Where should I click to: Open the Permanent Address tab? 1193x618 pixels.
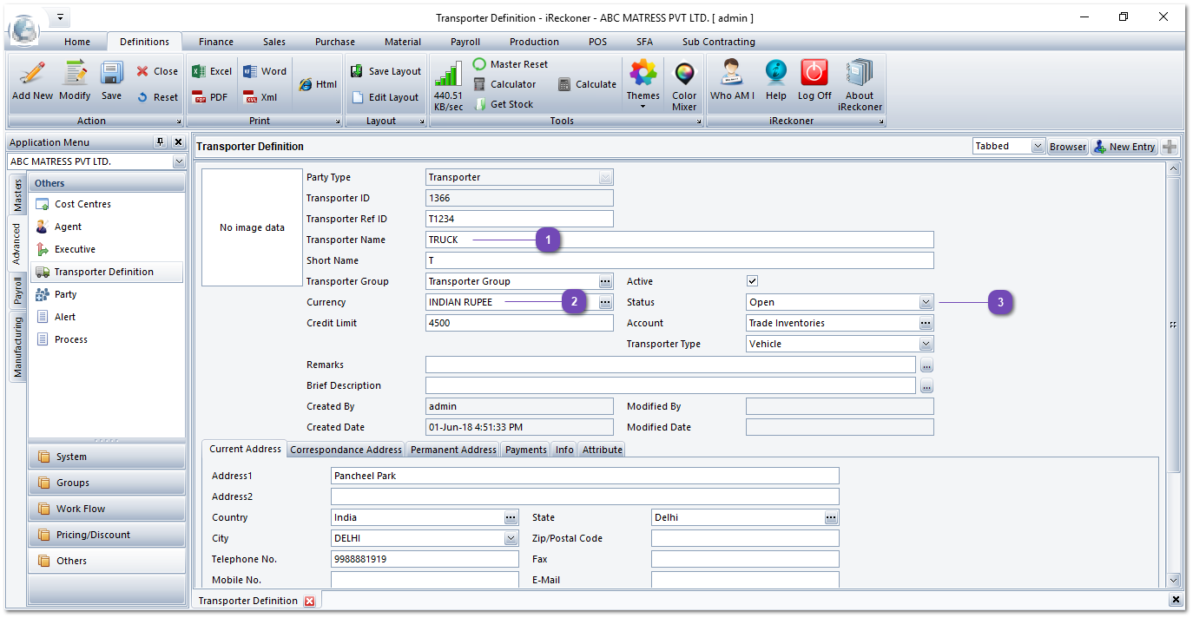tap(453, 450)
